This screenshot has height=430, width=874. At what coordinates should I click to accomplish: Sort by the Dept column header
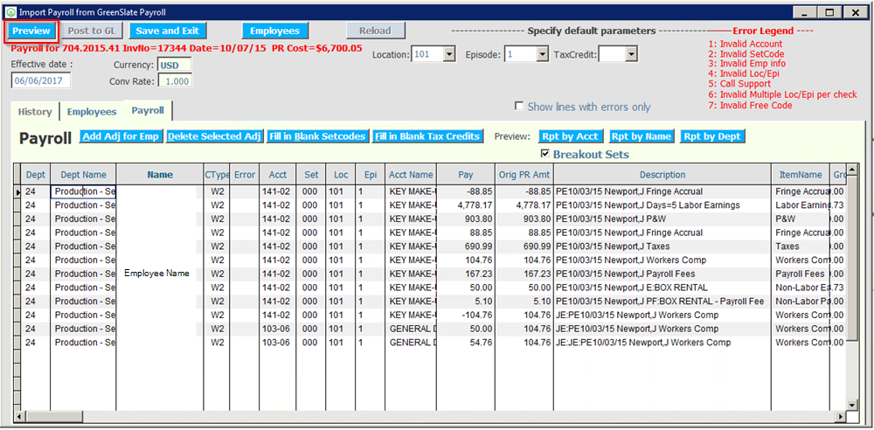pyautogui.click(x=36, y=175)
